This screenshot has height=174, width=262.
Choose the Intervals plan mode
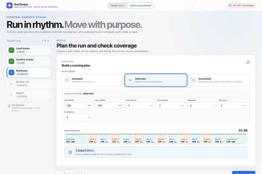pos(156,80)
